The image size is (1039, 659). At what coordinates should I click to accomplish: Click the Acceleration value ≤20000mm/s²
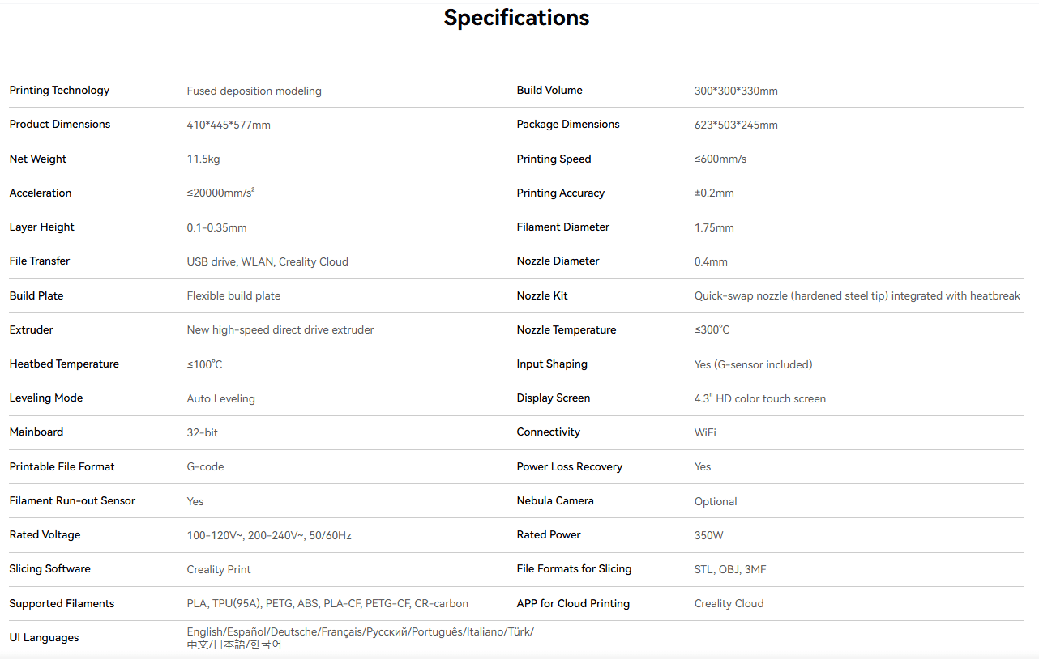221,193
